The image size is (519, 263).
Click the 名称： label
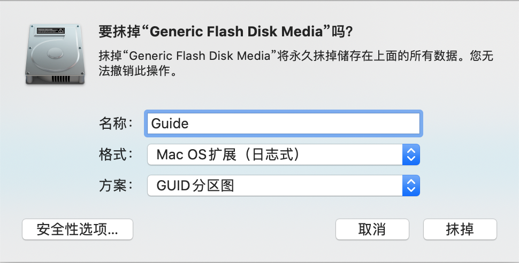(116, 123)
